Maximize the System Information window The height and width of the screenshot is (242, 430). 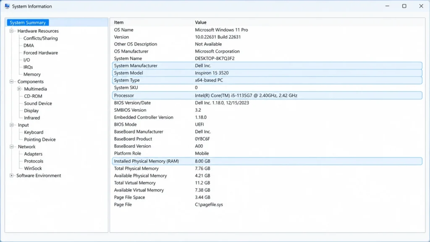(404, 6)
